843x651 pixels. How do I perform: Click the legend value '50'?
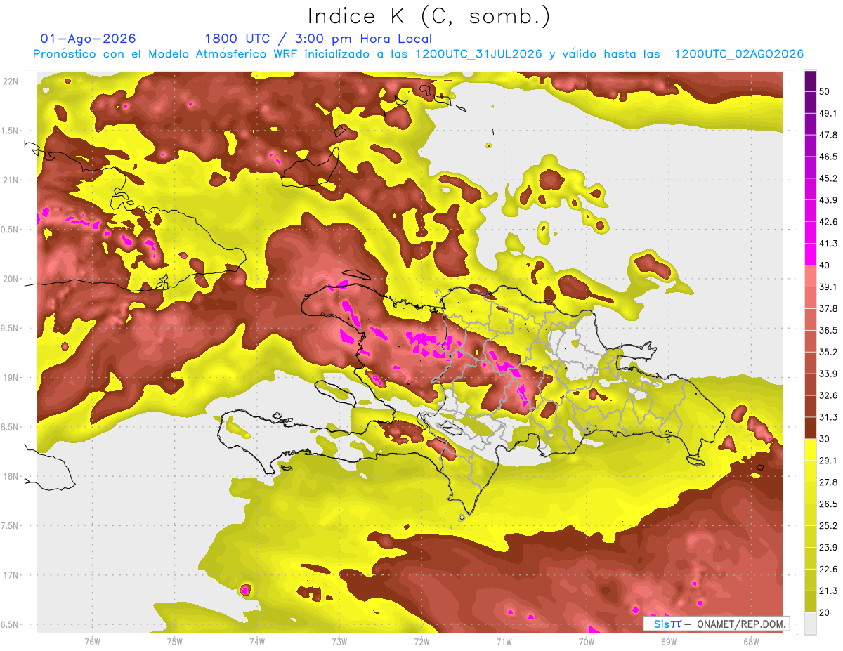(x=826, y=92)
